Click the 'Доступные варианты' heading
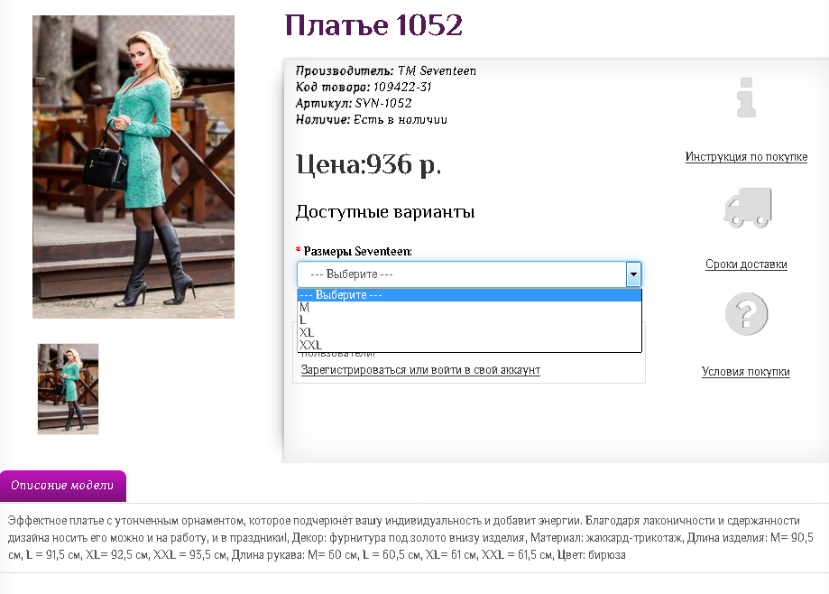Screen dimensions: 829x594 click(385, 212)
